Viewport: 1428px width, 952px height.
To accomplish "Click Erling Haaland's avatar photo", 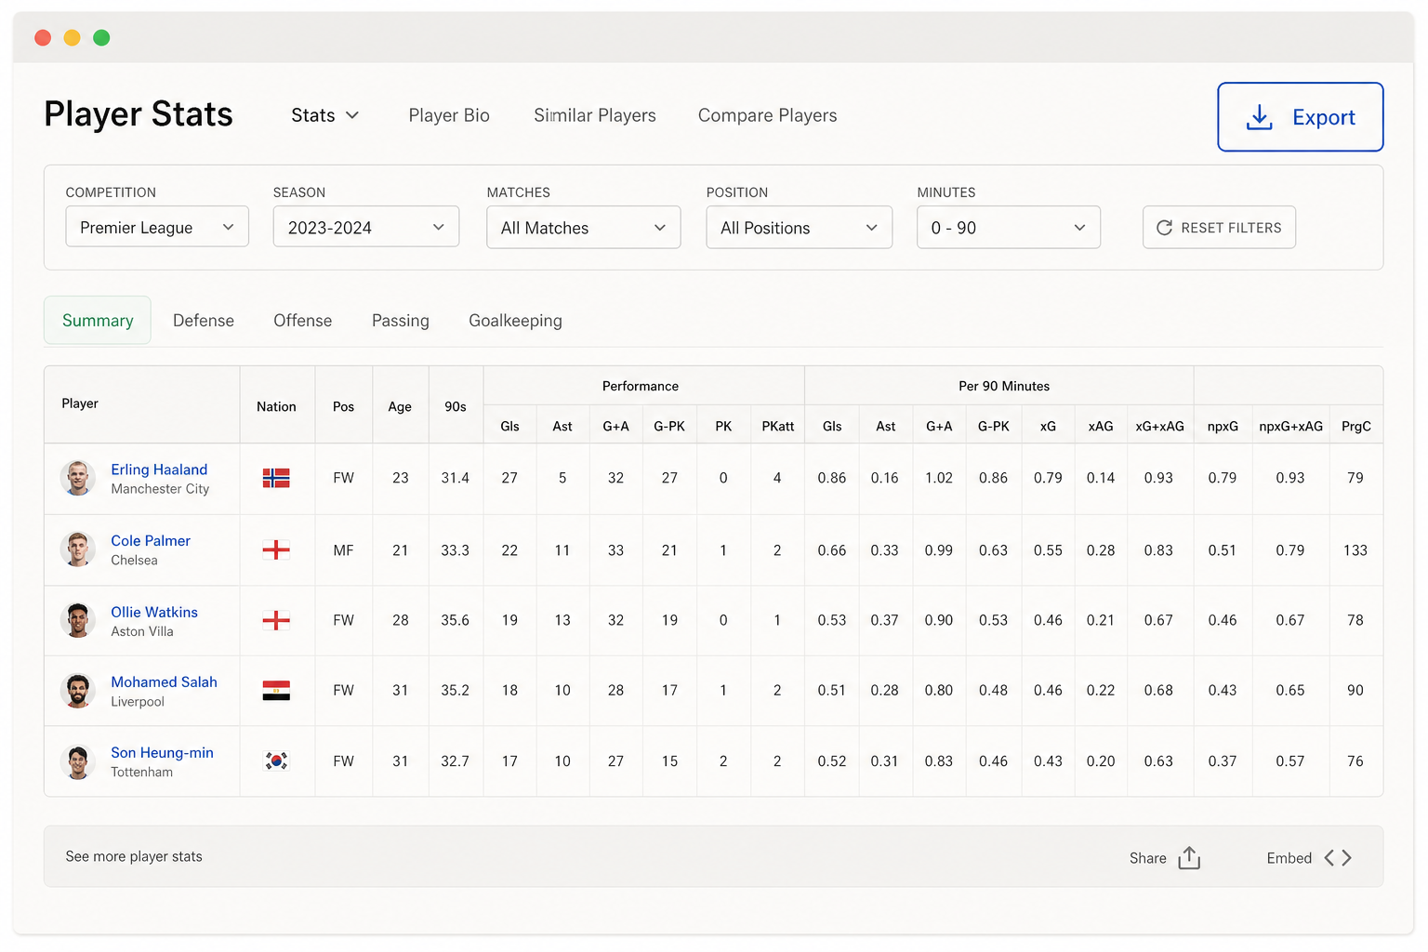I will [78, 478].
